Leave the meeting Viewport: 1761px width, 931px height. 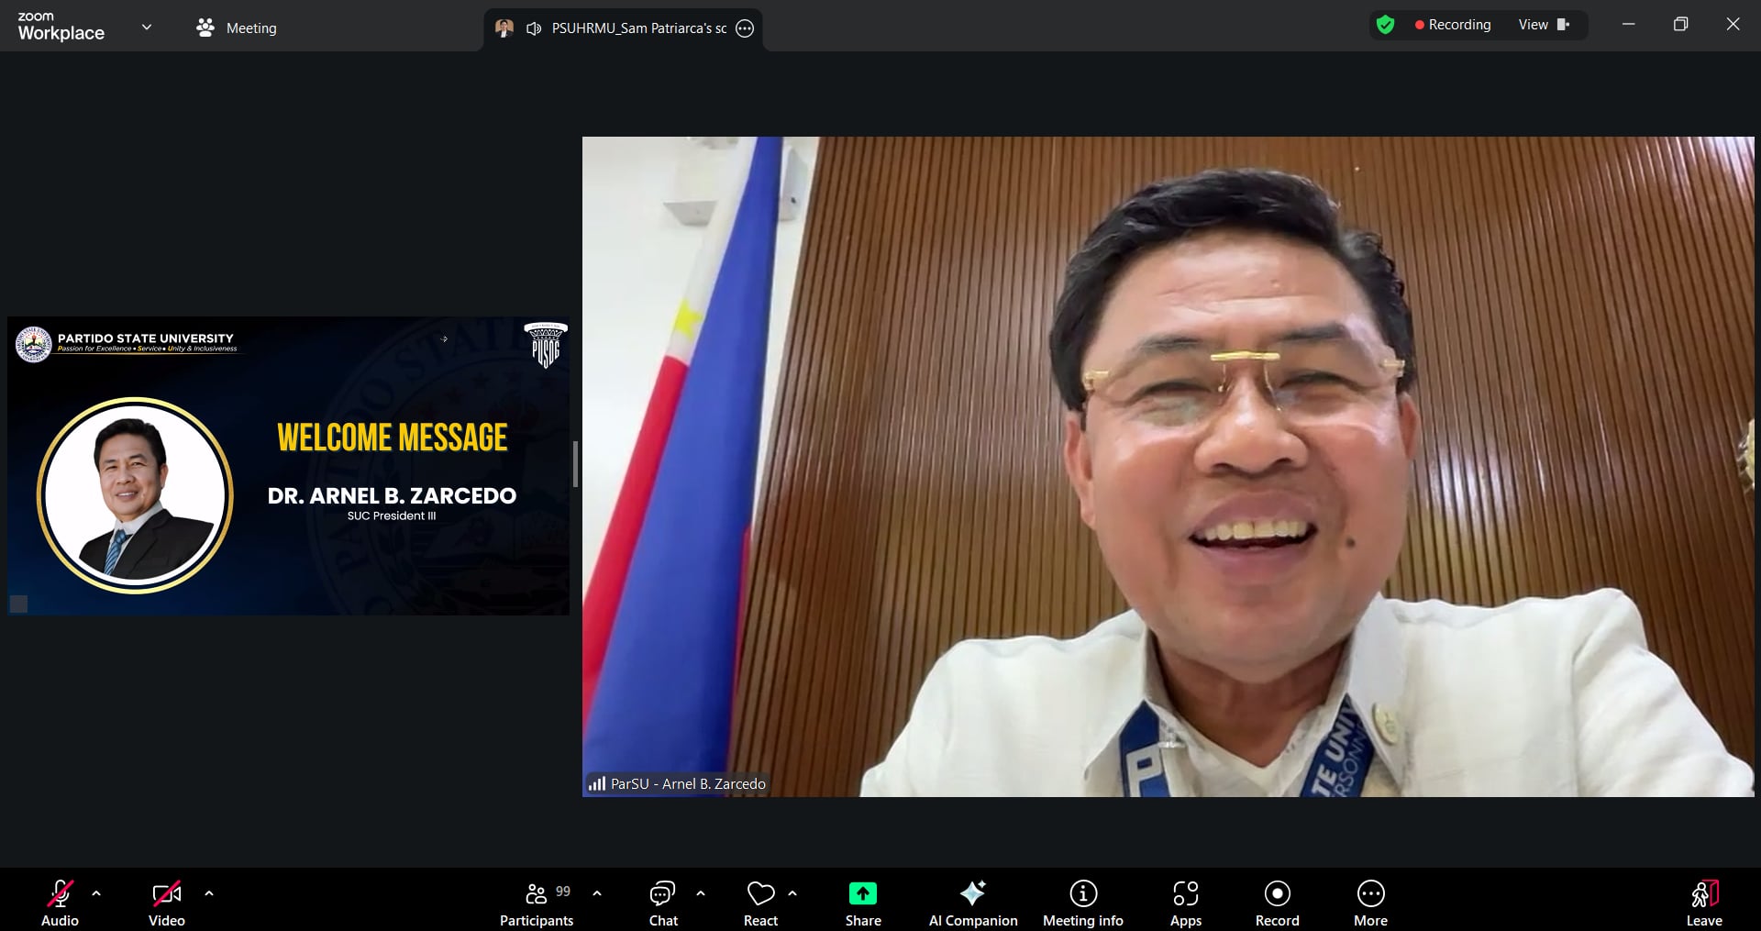pyautogui.click(x=1703, y=901)
